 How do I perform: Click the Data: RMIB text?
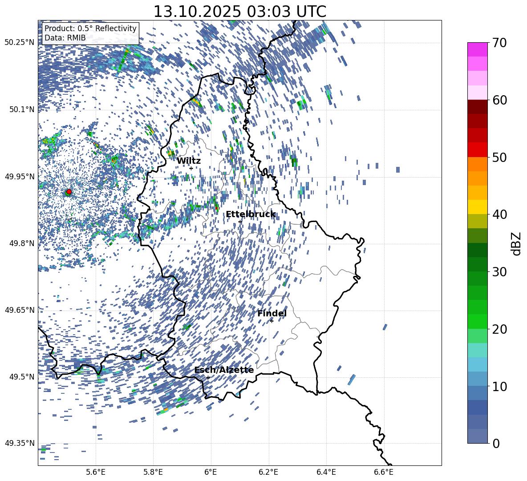65,38
